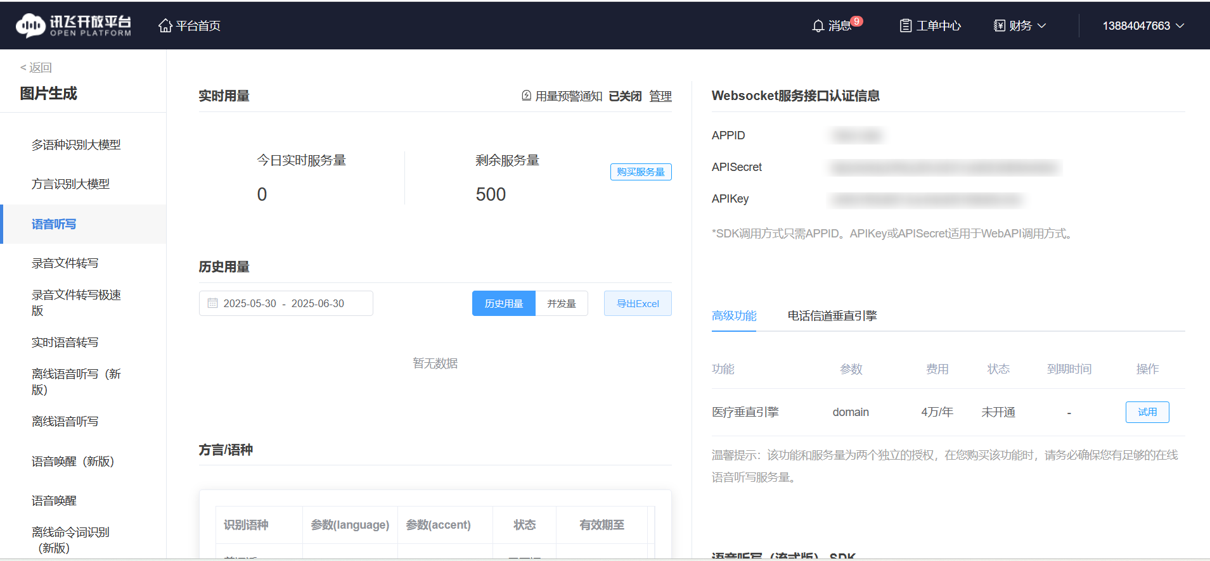The image size is (1210, 561).
Task: Click the remaining service value 500
Action: coord(491,194)
